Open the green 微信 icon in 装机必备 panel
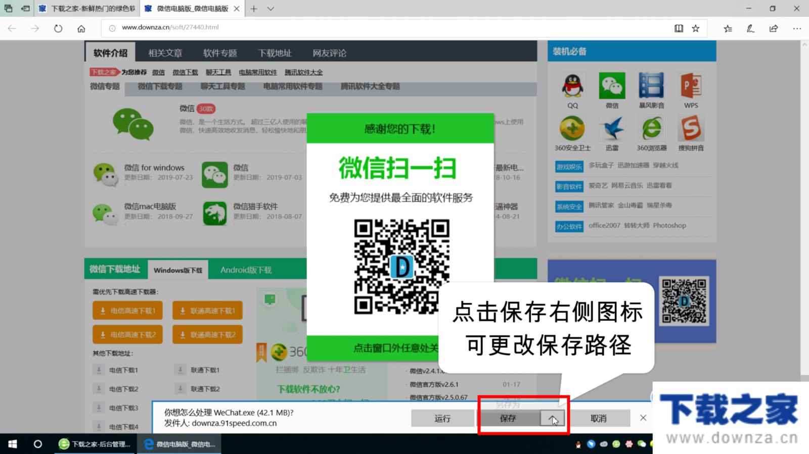809x454 pixels. pyautogui.click(x=612, y=86)
